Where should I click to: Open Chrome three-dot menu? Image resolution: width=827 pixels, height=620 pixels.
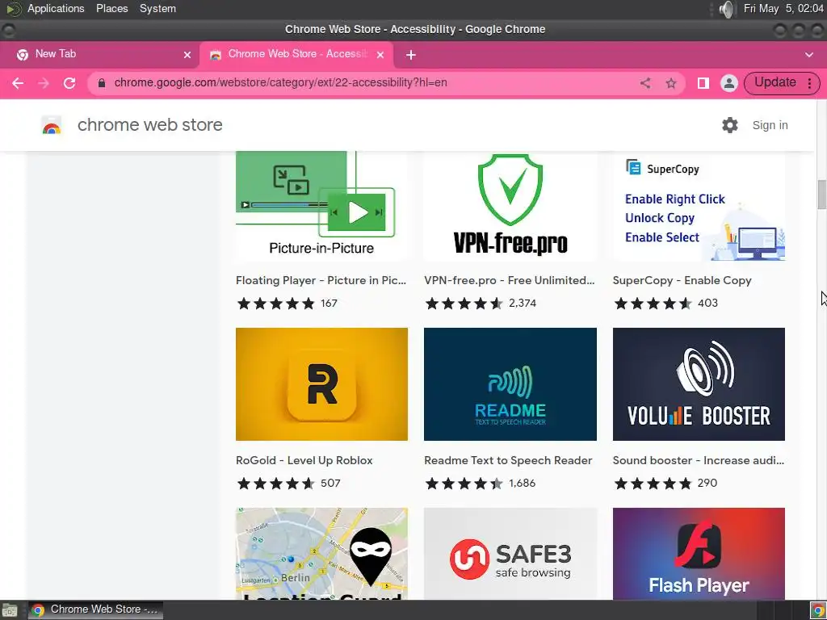[809, 83]
